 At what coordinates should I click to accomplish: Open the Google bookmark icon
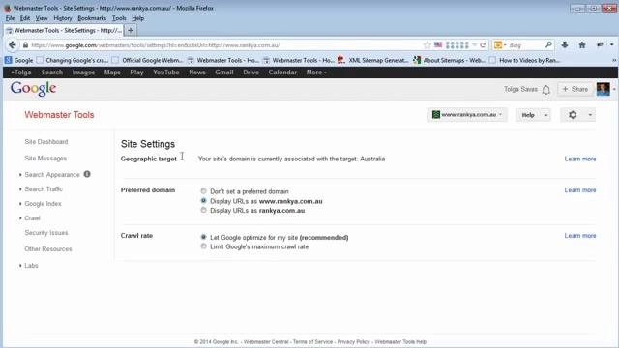pyautogui.click(x=9, y=60)
